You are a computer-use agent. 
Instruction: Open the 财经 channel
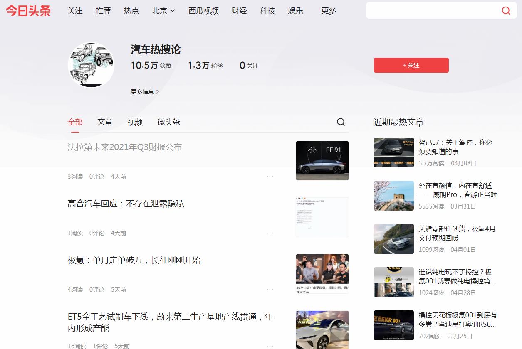coord(239,11)
